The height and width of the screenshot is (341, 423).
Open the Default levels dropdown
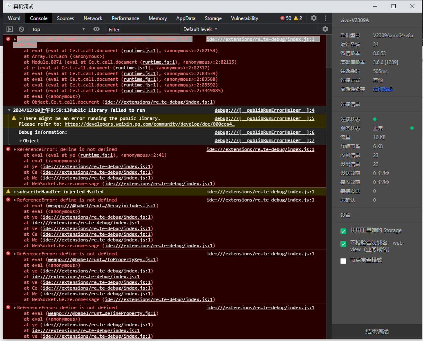tap(200, 29)
